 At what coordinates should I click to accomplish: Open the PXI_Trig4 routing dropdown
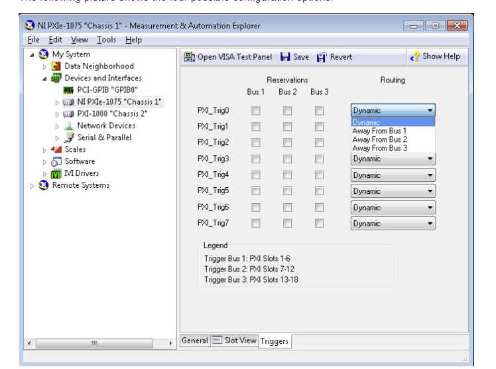tap(393, 175)
